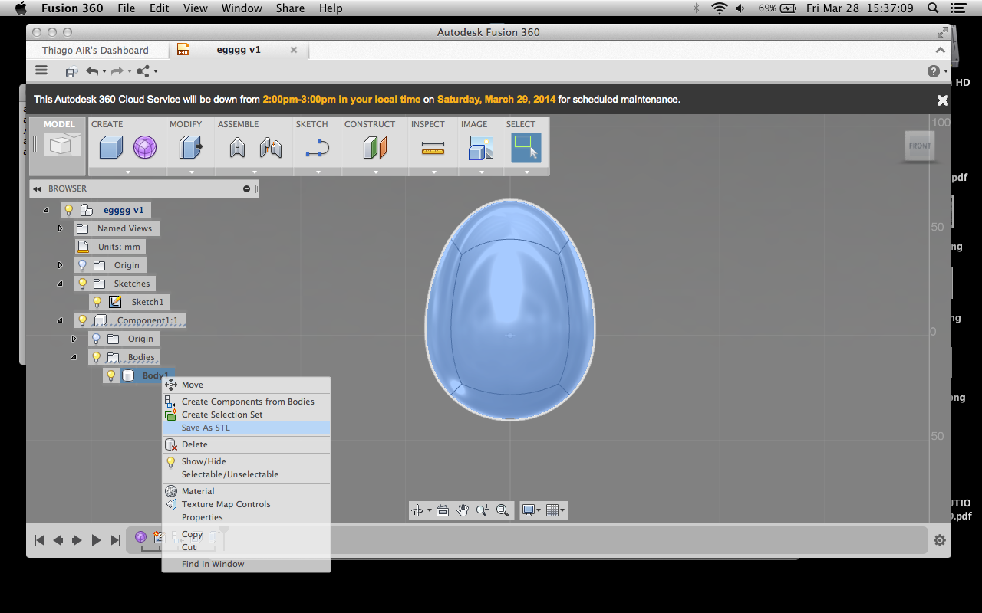
Task: Close the egggg v1 document tab
Action: [294, 50]
